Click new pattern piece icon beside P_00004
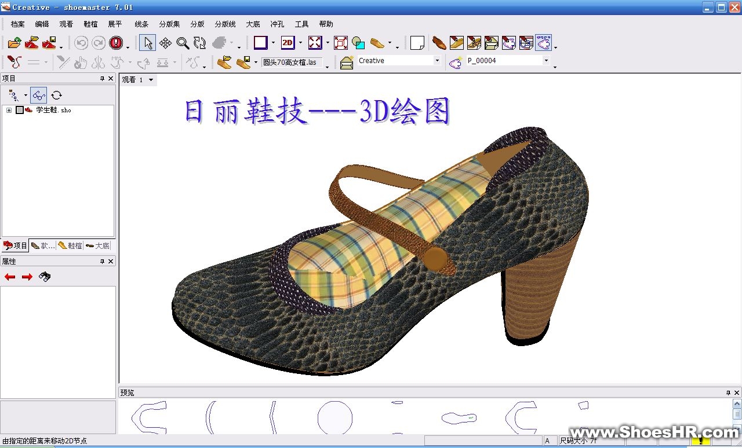The height and width of the screenshot is (448, 742). [456, 62]
